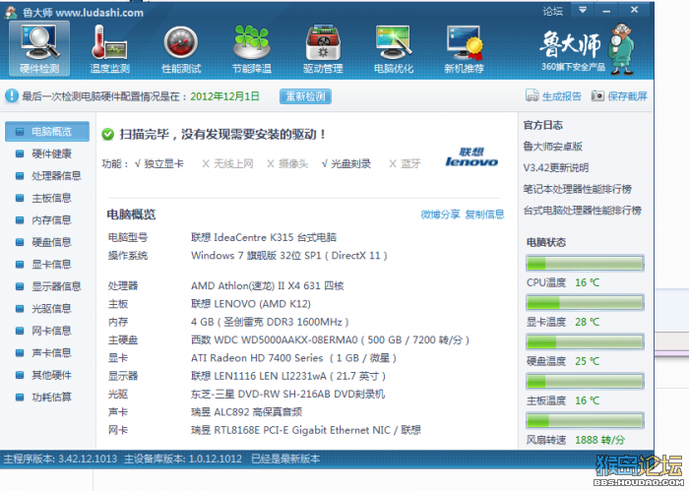Open 台式电脑处理器性能排行榜 link
Screen dimensions: 689x491
[583, 211]
